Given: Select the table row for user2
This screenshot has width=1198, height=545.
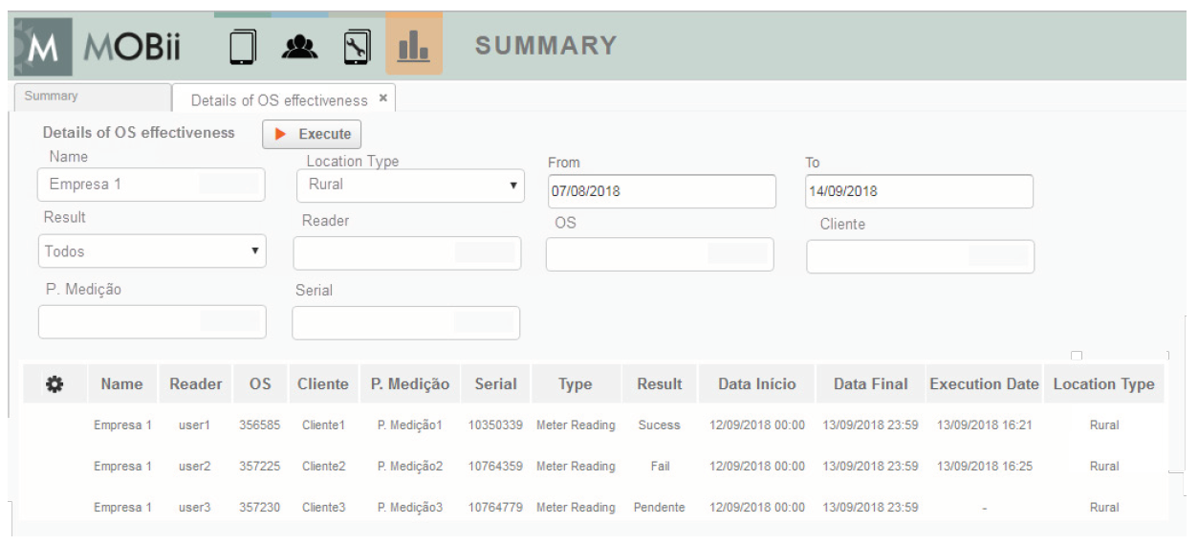Looking at the screenshot, I should point(593,467).
